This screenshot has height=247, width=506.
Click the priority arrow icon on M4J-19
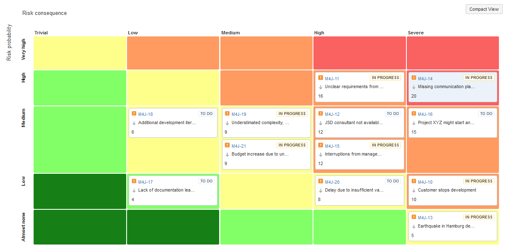pos(227,123)
